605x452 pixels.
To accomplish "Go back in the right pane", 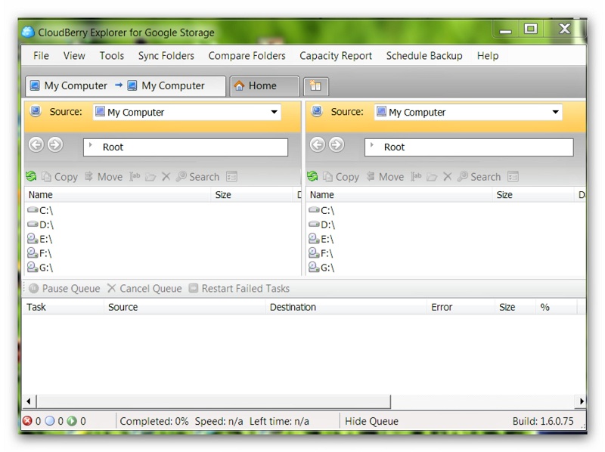I will (318, 145).
